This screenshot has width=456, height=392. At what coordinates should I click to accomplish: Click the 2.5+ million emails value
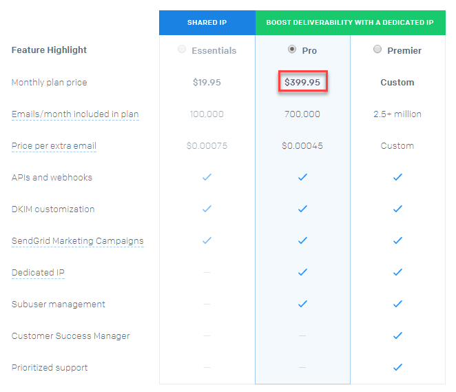397,114
